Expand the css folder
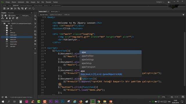The image size is (186, 104). pyautogui.click(x=4, y=26)
